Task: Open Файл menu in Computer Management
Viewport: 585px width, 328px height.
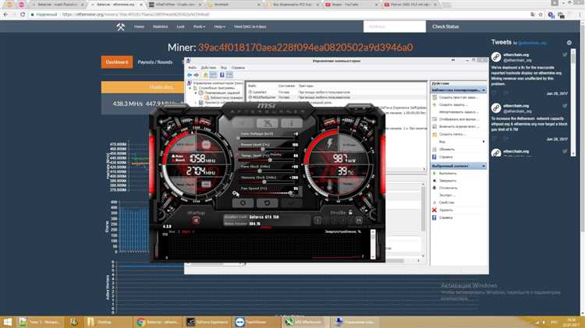Action: (x=192, y=68)
